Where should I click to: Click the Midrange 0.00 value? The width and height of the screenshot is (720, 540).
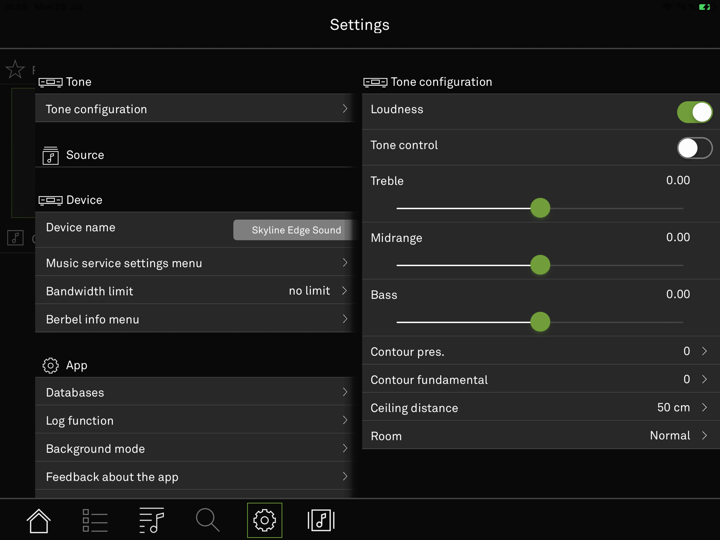(678, 237)
